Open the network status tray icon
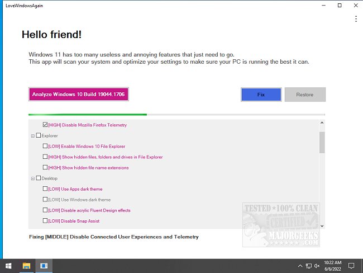 pos(309,266)
